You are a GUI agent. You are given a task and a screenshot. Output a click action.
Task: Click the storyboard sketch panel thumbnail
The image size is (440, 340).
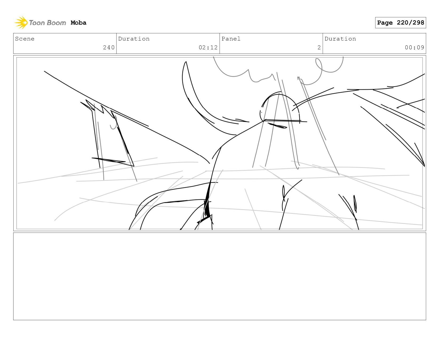click(x=219, y=143)
